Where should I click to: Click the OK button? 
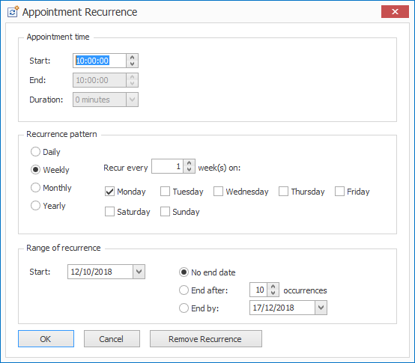click(46, 339)
